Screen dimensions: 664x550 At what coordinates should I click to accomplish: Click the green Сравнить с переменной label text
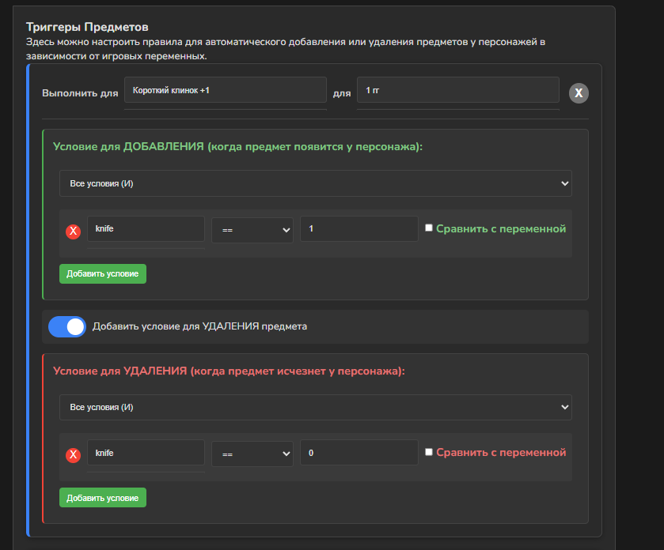(501, 229)
